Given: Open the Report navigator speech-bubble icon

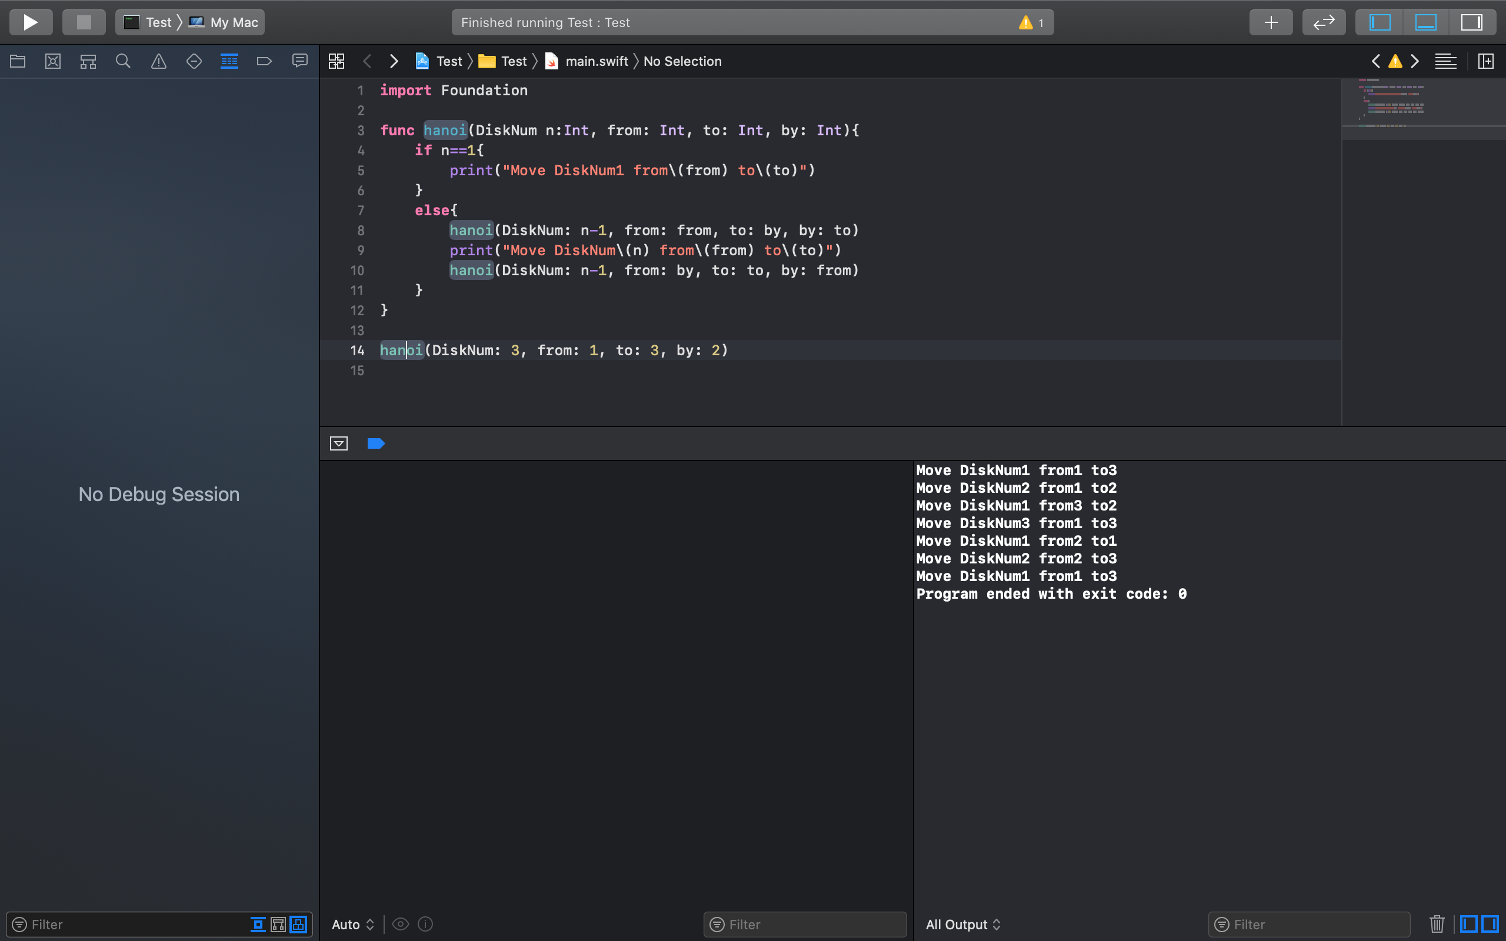Looking at the screenshot, I should click(300, 61).
